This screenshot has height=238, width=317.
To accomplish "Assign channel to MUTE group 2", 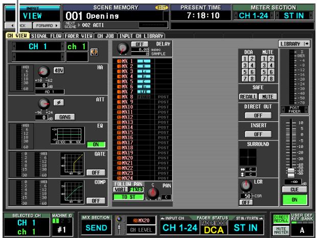I will pyautogui.click(x=271, y=59).
